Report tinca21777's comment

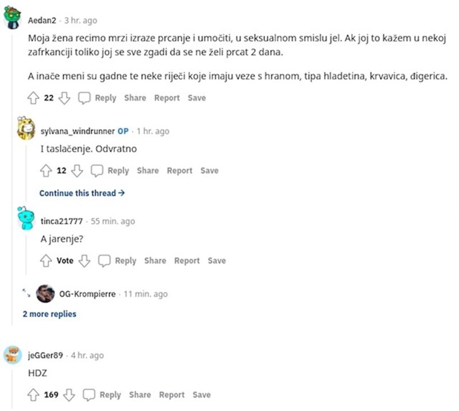click(186, 261)
